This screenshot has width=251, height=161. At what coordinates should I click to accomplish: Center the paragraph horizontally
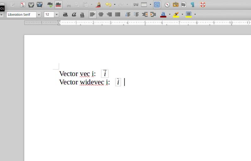coord(101,14)
